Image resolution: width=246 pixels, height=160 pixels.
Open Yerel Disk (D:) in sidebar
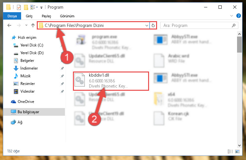32,53
